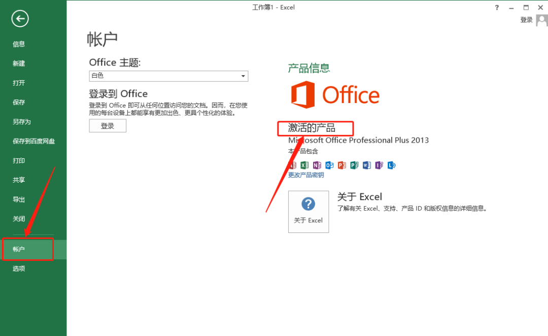
Task: Click the 产品信息 heading
Action: (309, 68)
